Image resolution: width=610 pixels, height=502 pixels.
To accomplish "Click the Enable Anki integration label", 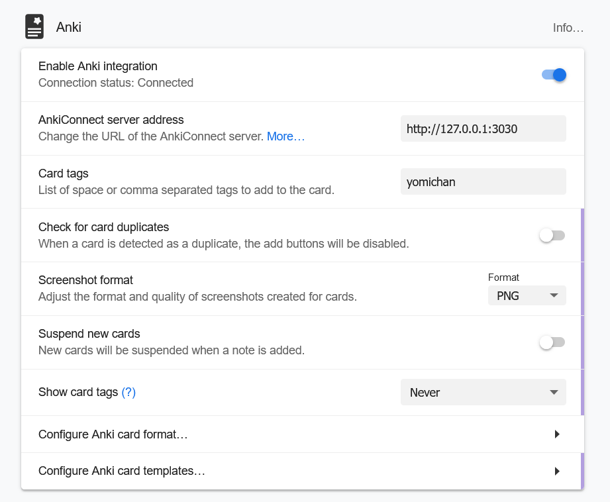I will click(x=98, y=66).
